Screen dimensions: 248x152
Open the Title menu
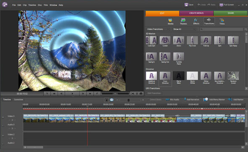click(46, 5)
